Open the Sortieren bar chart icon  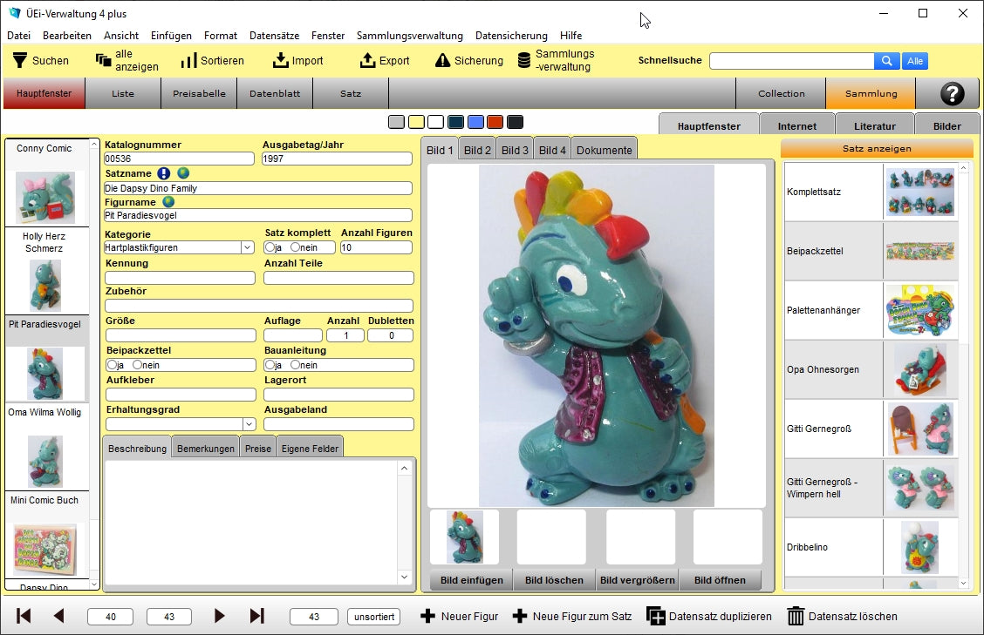pos(188,60)
